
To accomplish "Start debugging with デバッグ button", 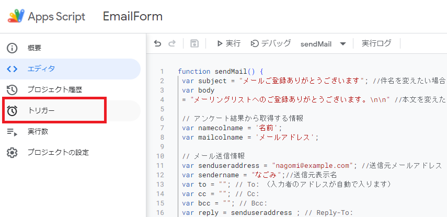I will tap(271, 44).
